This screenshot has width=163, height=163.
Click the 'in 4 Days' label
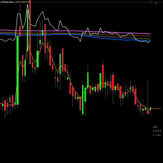coord(157,135)
